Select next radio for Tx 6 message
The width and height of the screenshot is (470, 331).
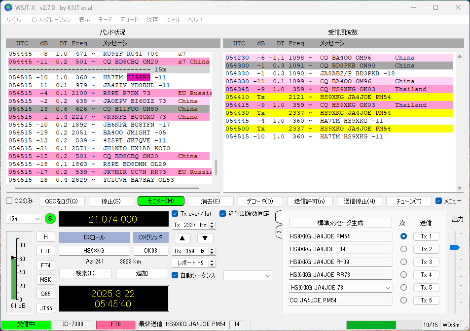point(403,300)
